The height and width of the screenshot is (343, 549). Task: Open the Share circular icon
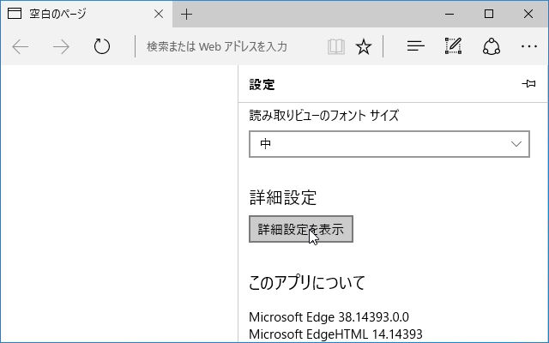(492, 46)
